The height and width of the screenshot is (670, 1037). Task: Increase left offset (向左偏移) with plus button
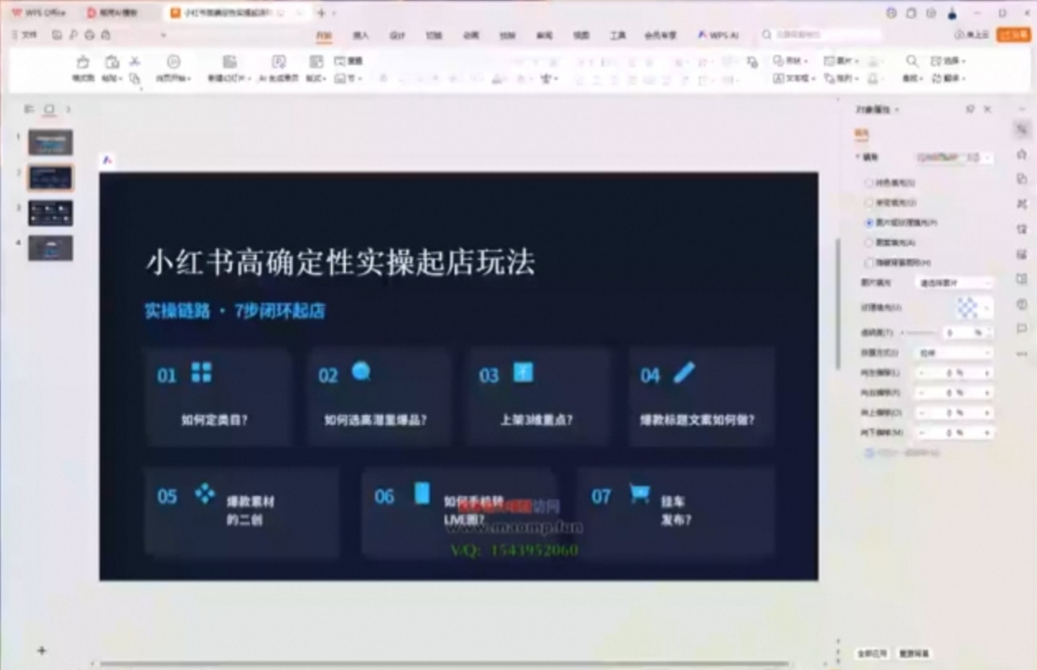click(x=987, y=373)
